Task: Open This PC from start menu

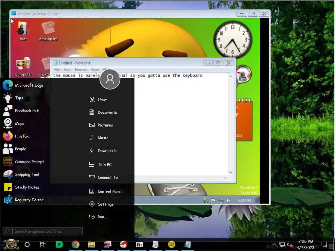Action: 100,165
